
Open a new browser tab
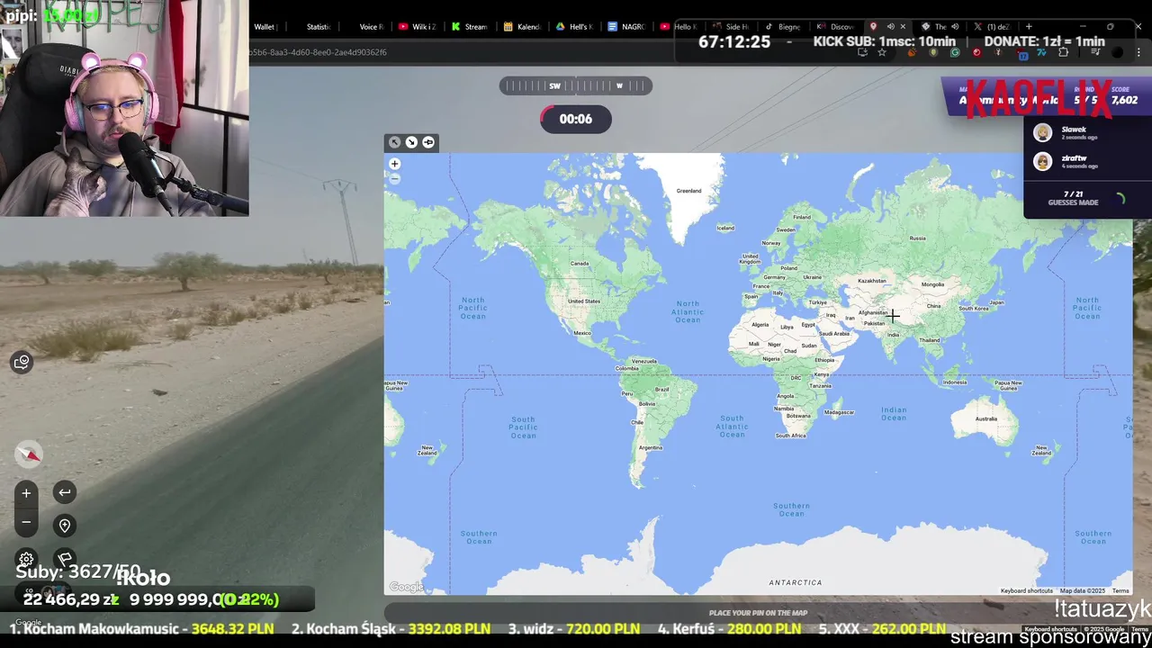click(1029, 27)
